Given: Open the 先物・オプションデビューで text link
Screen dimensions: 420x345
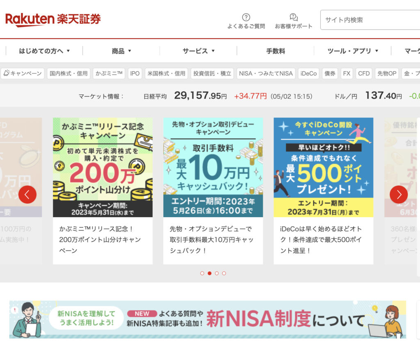Looking at the screenshot, I should click(x=211, y=240).
